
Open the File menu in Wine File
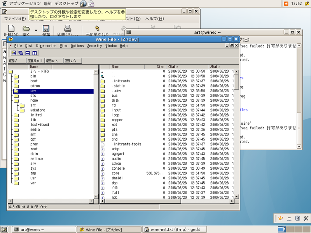point(18,46)
